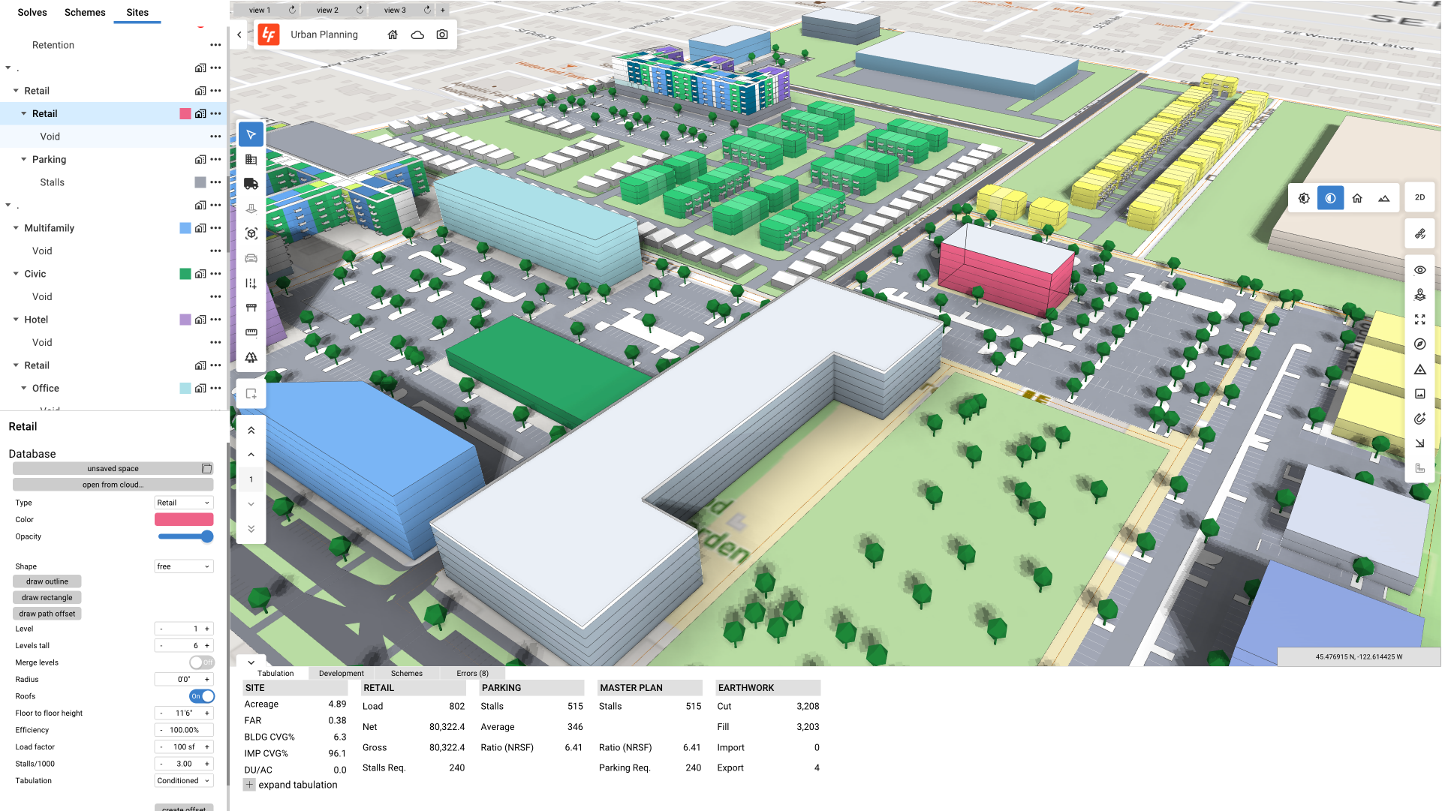Collapse the Multifamily tree item
The image size is (1442, 811).
coord(16,228)
